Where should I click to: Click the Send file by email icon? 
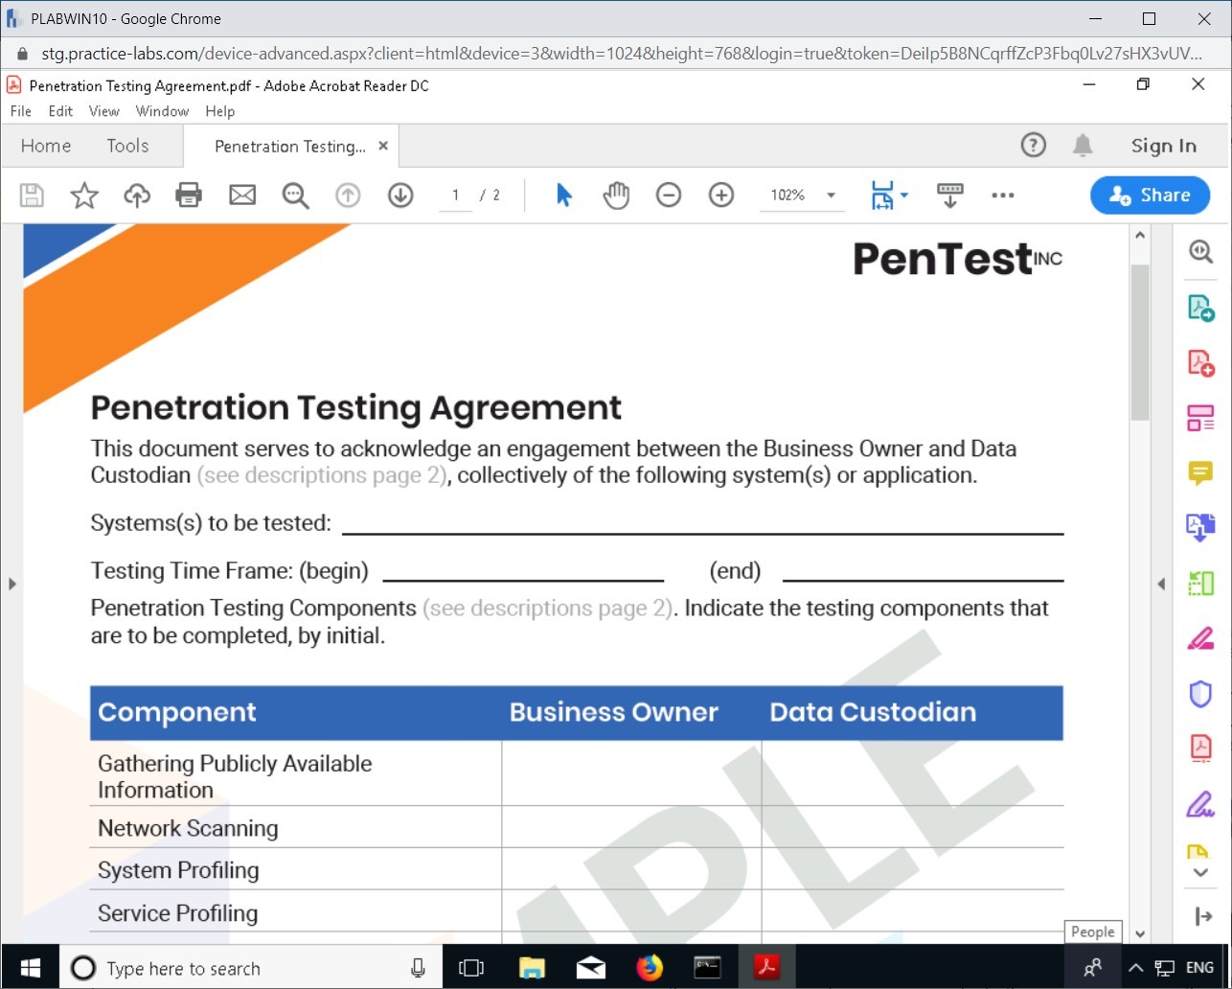242,195
